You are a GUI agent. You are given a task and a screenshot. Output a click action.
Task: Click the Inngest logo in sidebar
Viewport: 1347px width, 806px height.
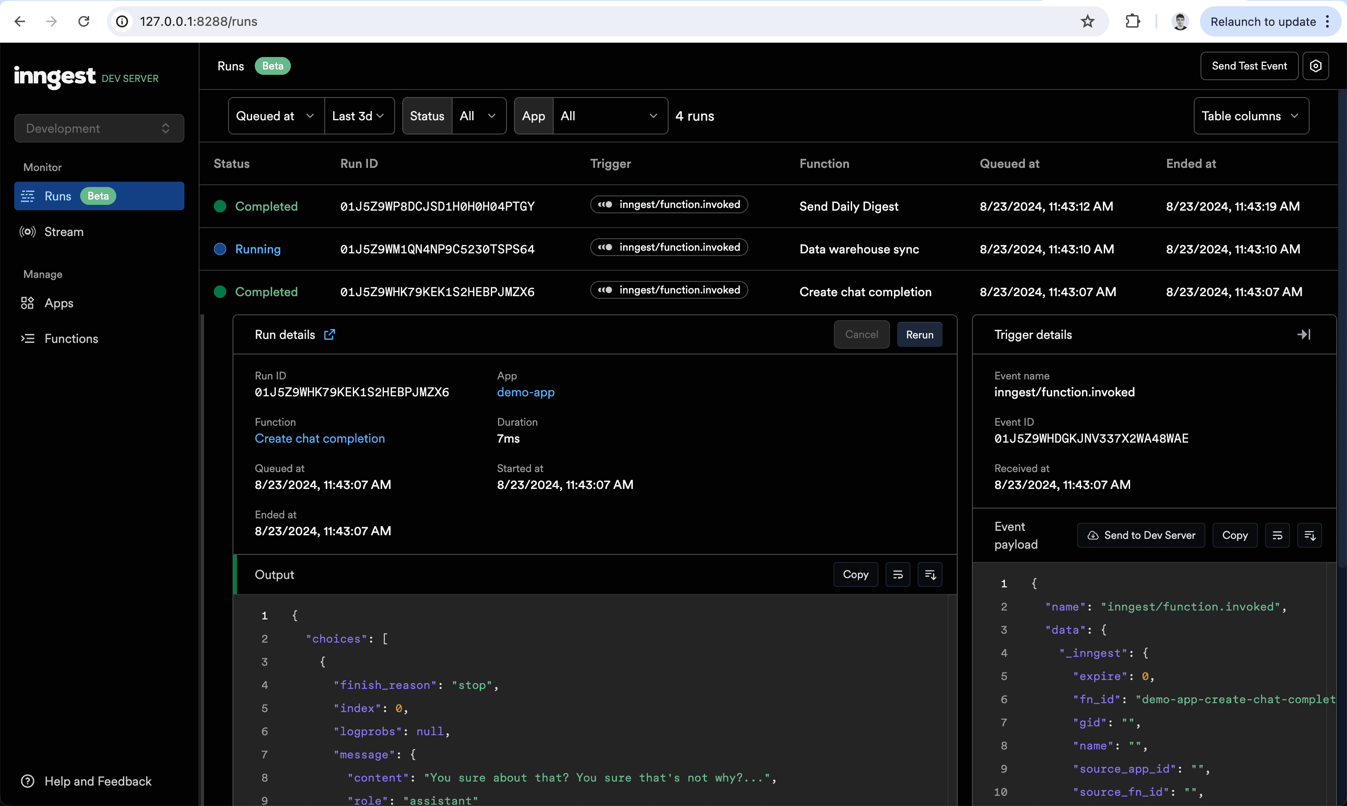click(x=55, y=78)
